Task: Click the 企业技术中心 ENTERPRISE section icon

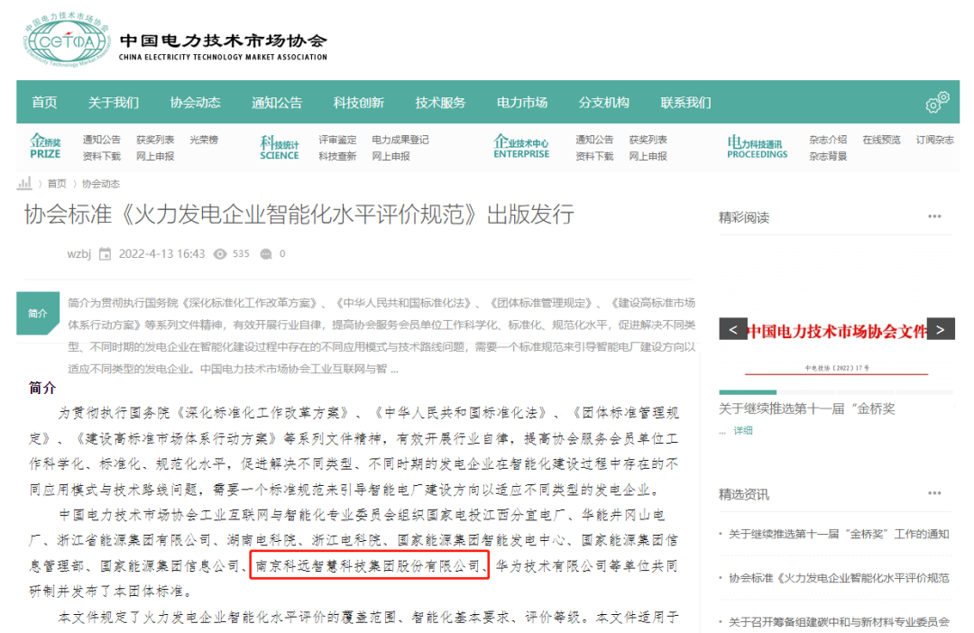Action: [520, 147]
